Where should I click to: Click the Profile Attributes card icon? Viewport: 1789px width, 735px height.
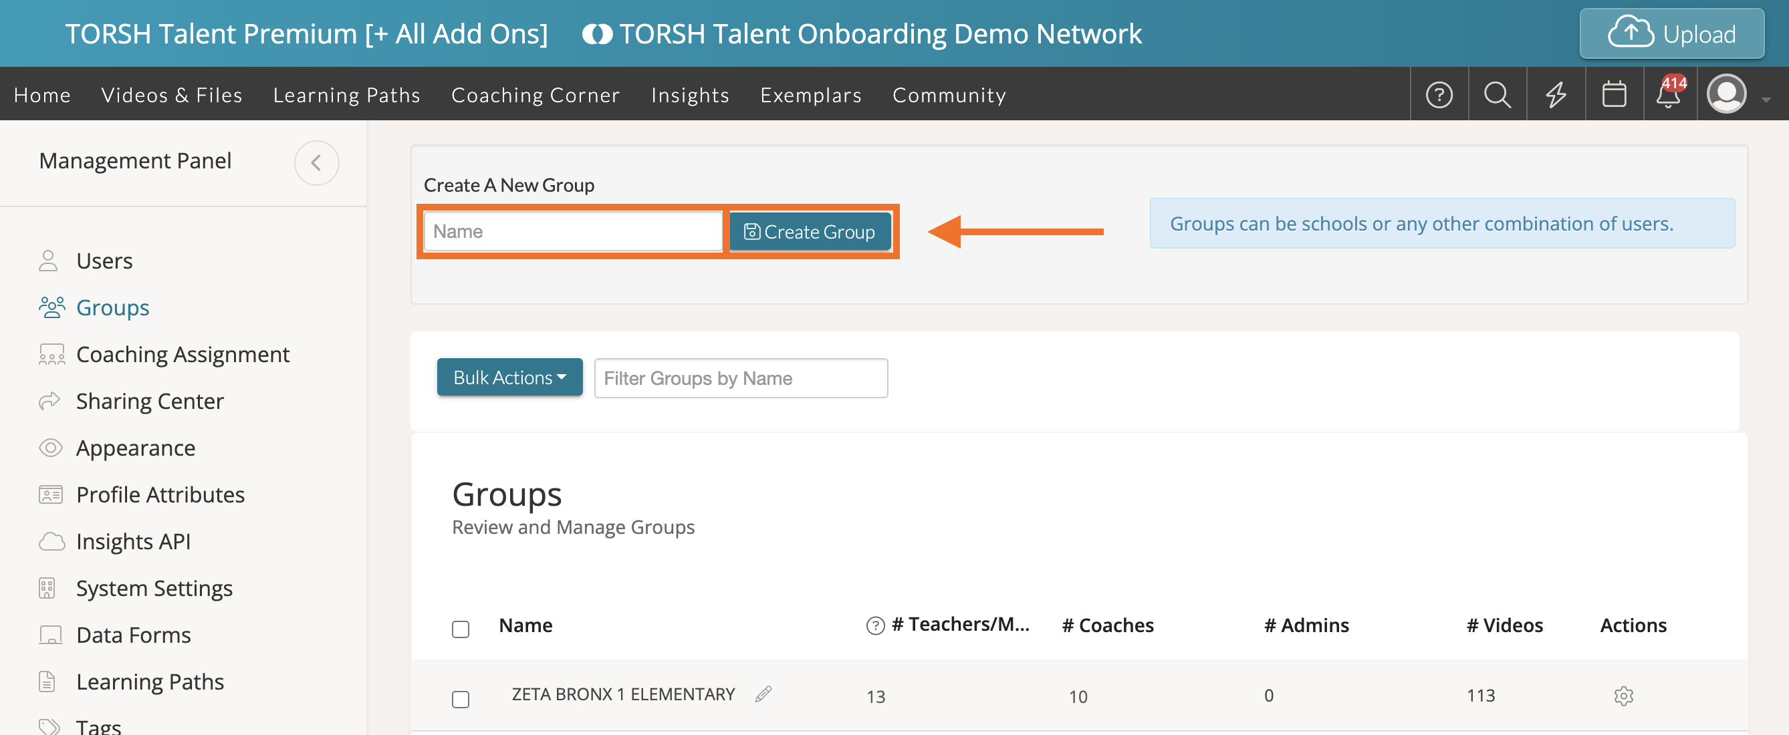click(x=50, y=494)
